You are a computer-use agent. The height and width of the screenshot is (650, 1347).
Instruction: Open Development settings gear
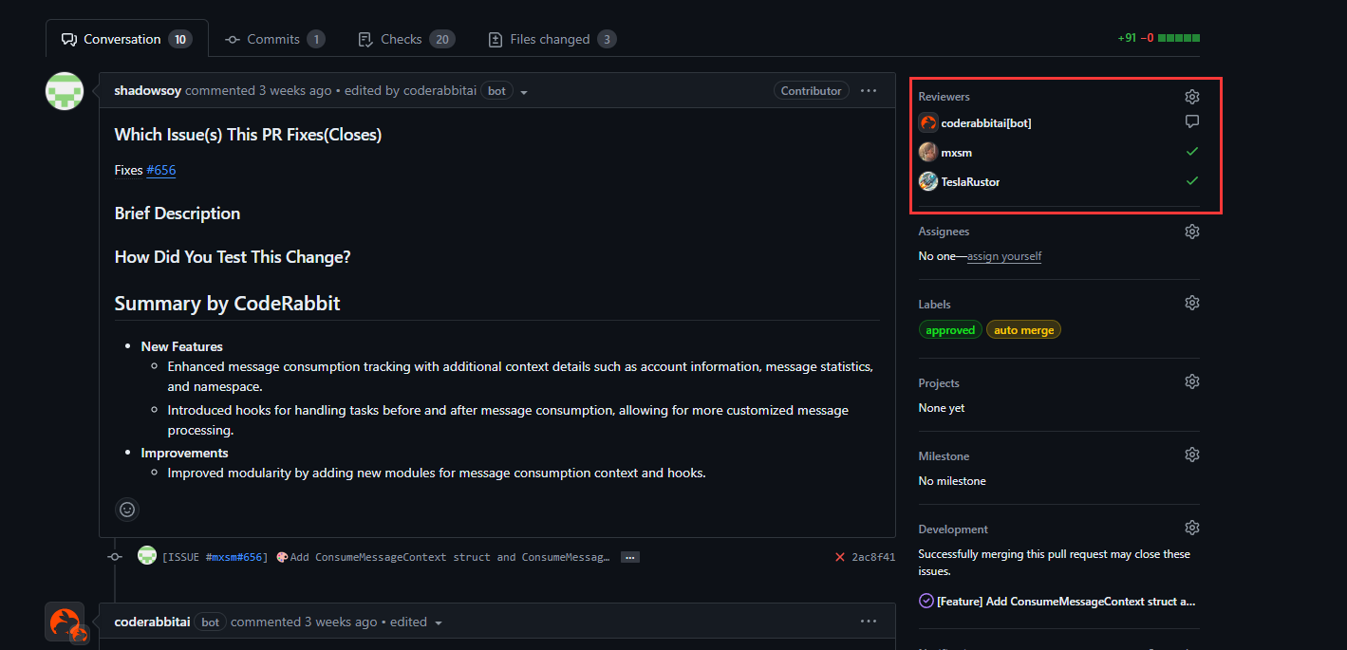(1192, 527)
